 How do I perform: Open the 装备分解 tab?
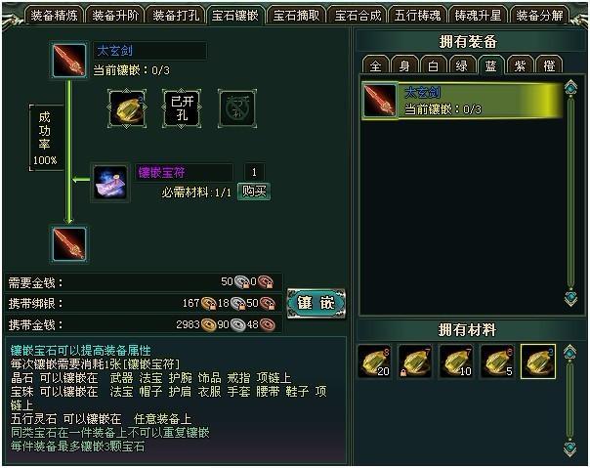539,16
